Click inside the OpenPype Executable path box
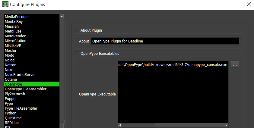 tap(173, 93)
